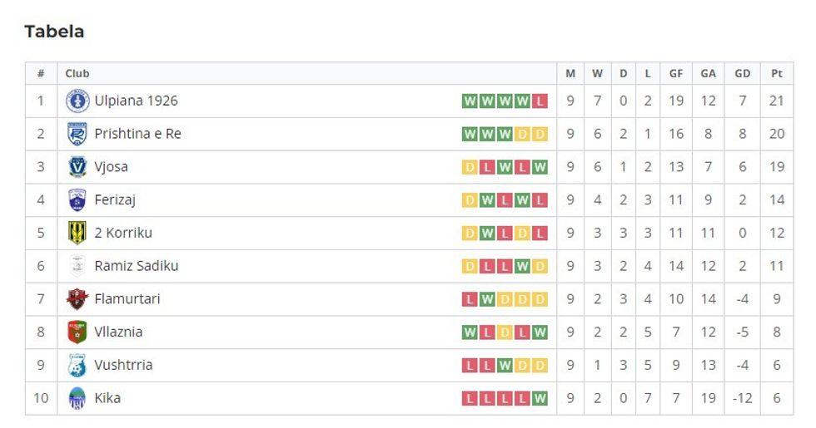This screenshot has width=816, height=428.
Task: Click the Kika club crest
Action: pos(77,398)
